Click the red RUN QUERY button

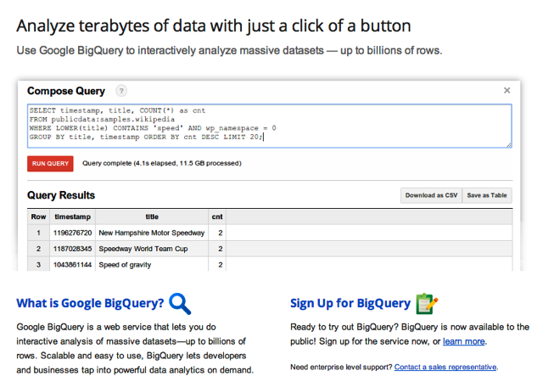50,164
